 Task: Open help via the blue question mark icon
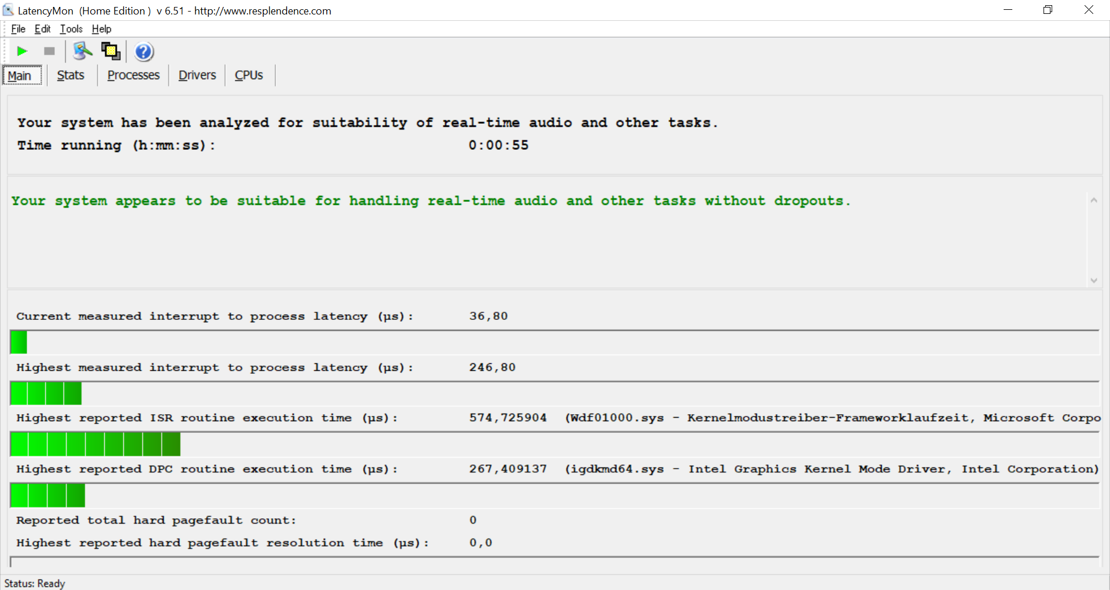click(x=144, y=52)
